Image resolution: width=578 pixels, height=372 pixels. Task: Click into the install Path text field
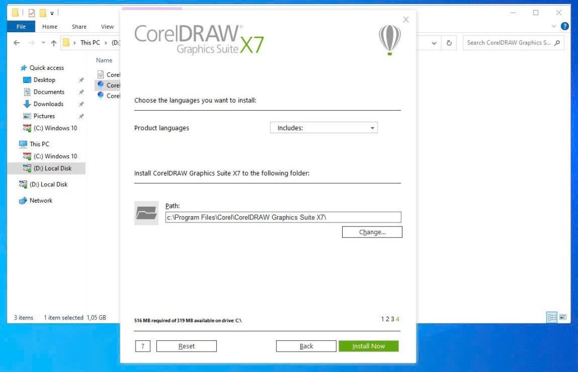(283, 217)
